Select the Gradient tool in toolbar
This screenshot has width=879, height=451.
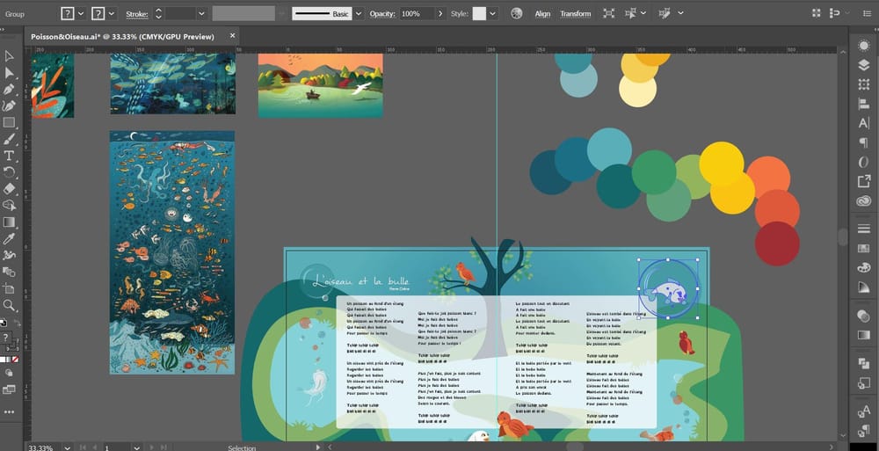(9, 222)
